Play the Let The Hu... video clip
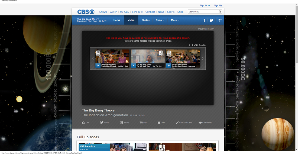The image size is (298, 154). point(133,66)
